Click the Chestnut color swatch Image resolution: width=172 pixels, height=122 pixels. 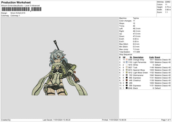tap(126, 80)
